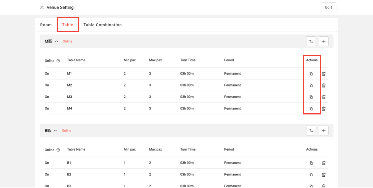373x188 pixels.
Task: Add a new table to M區 with plus icon
Action: click(324, 41)
